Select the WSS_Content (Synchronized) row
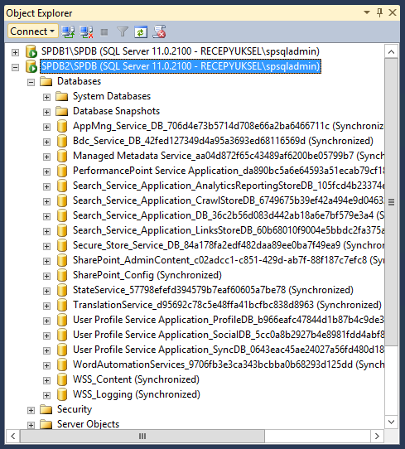 [136, 379]
